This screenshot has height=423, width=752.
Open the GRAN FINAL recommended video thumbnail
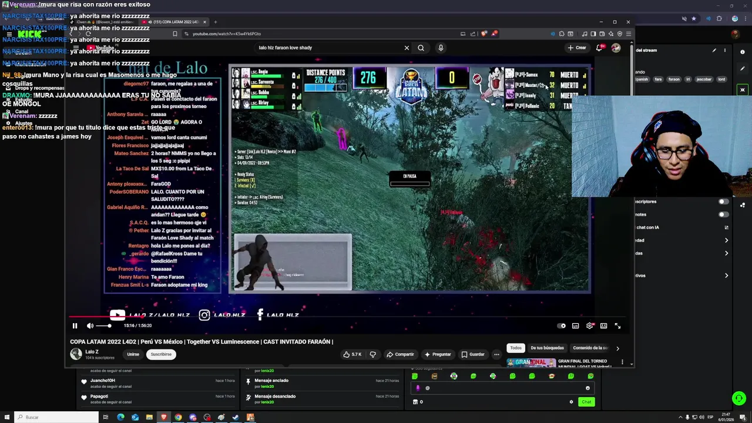coord(532,362)
